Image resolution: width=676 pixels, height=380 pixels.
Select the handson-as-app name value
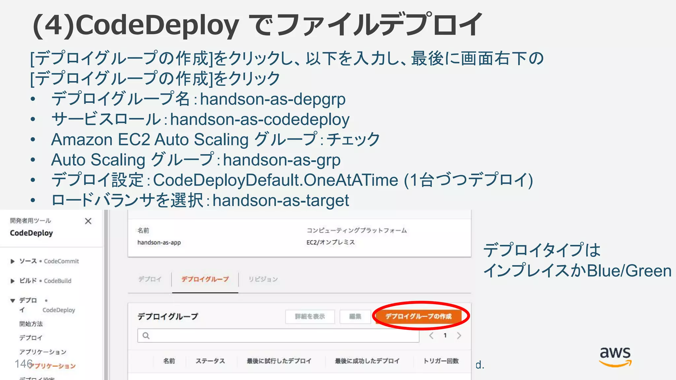[x=159, y=242]
